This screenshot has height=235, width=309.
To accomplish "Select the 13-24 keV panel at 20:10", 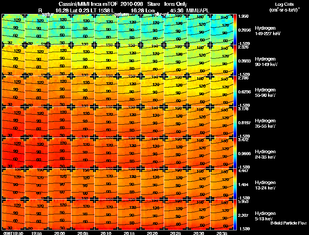I will coord(106,184).
